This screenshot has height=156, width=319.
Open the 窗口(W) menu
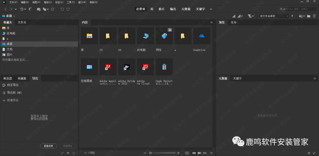click(82, 2)
